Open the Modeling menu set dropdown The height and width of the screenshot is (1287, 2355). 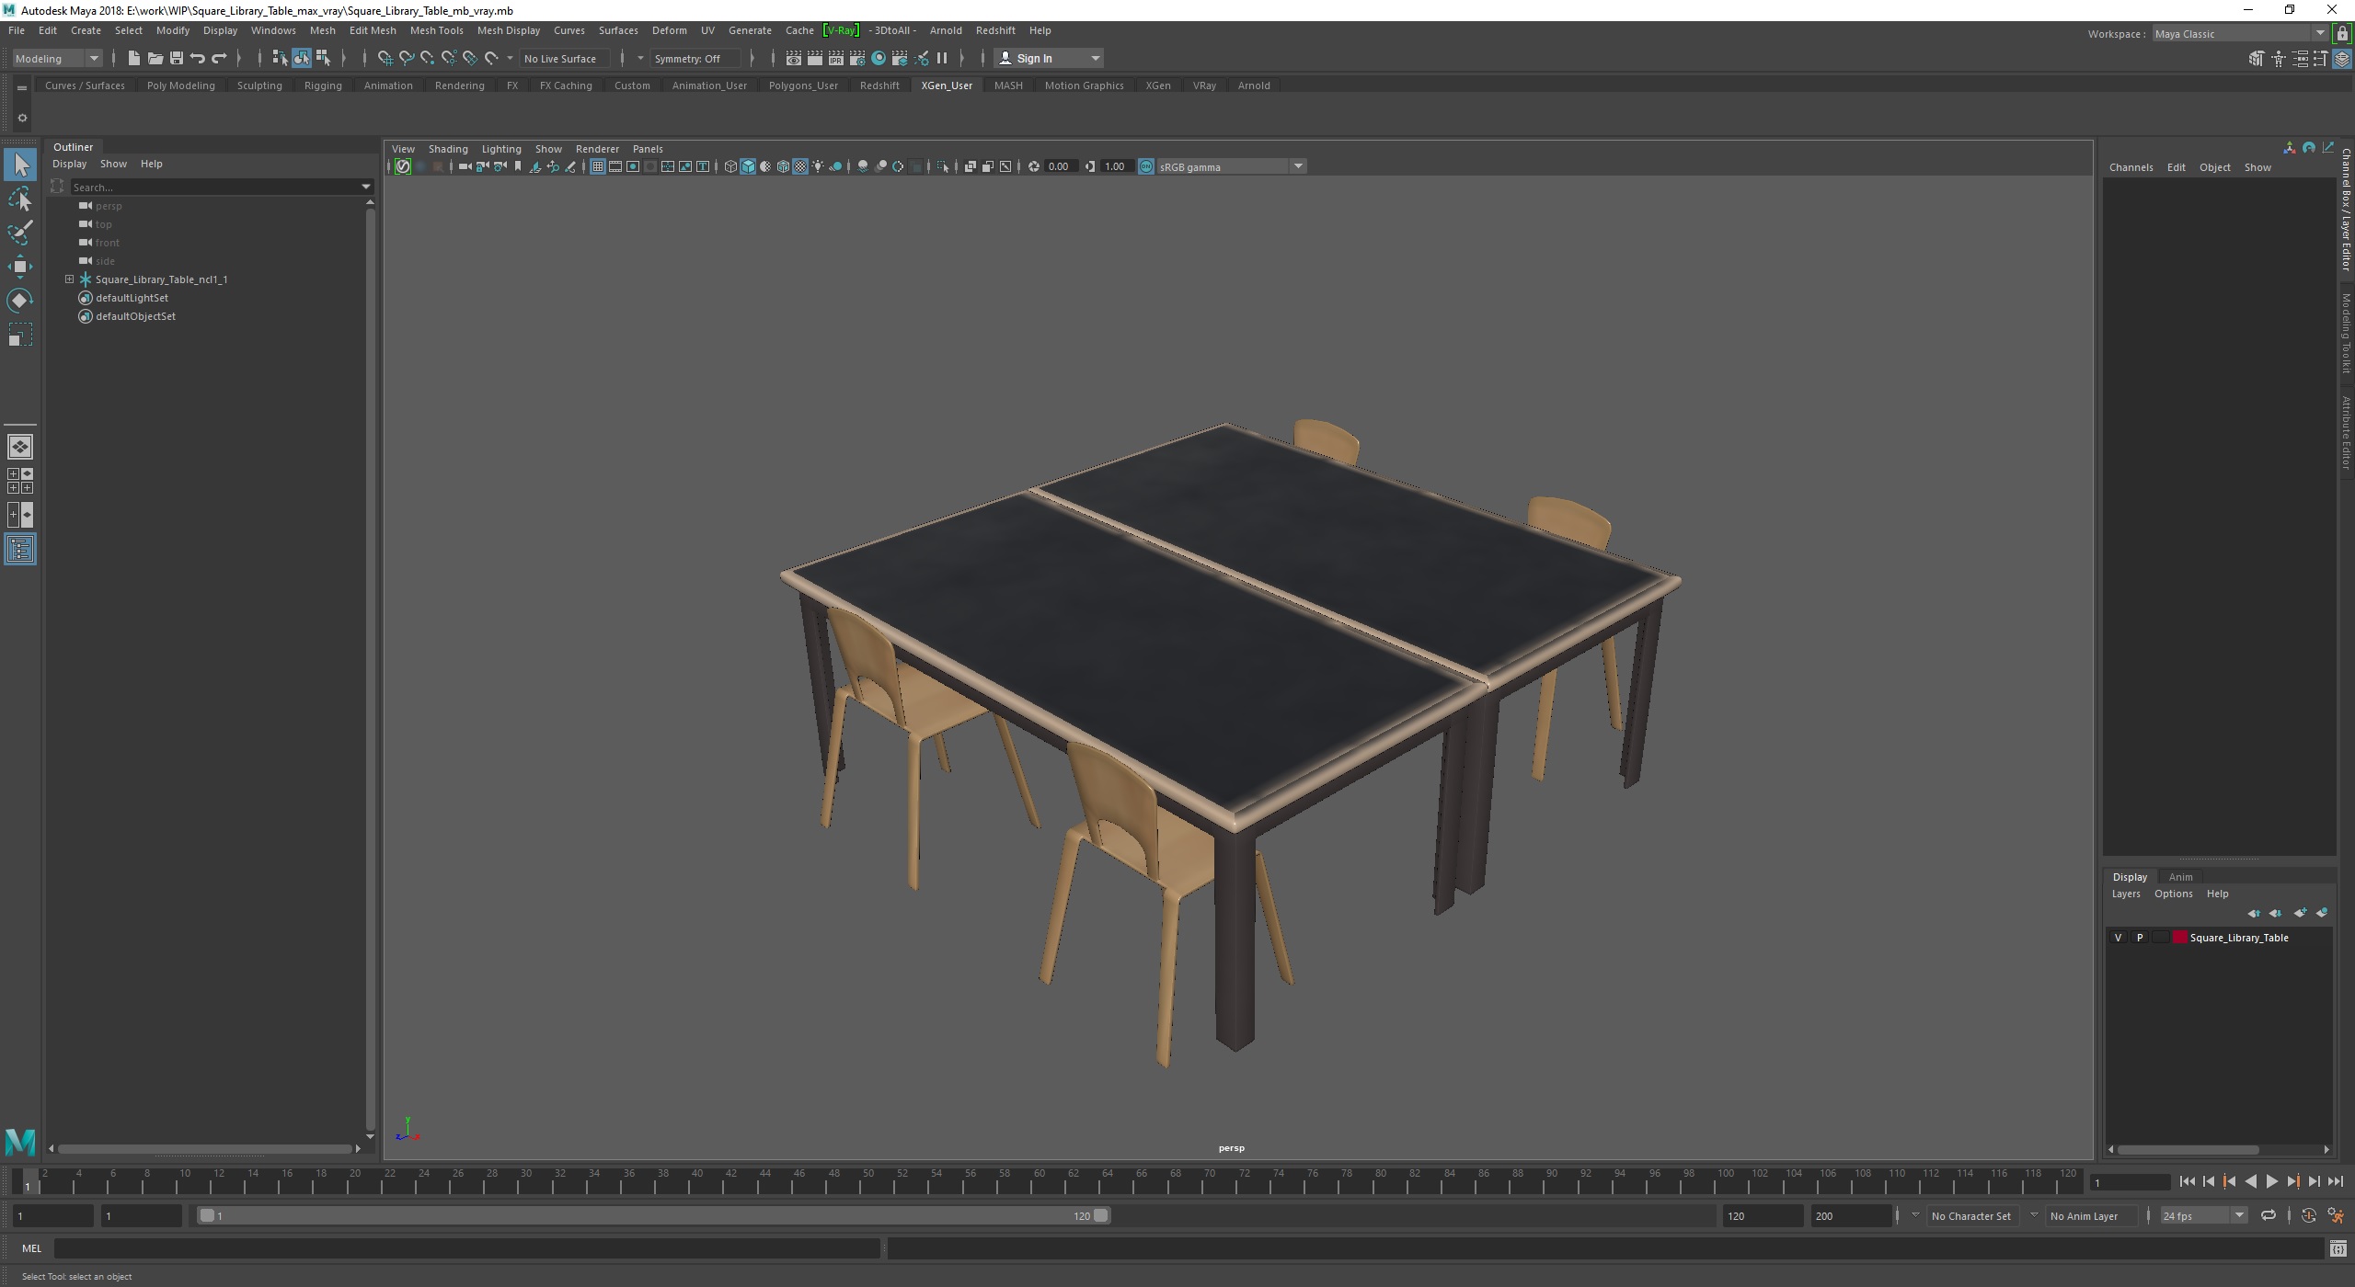[57, 58]
